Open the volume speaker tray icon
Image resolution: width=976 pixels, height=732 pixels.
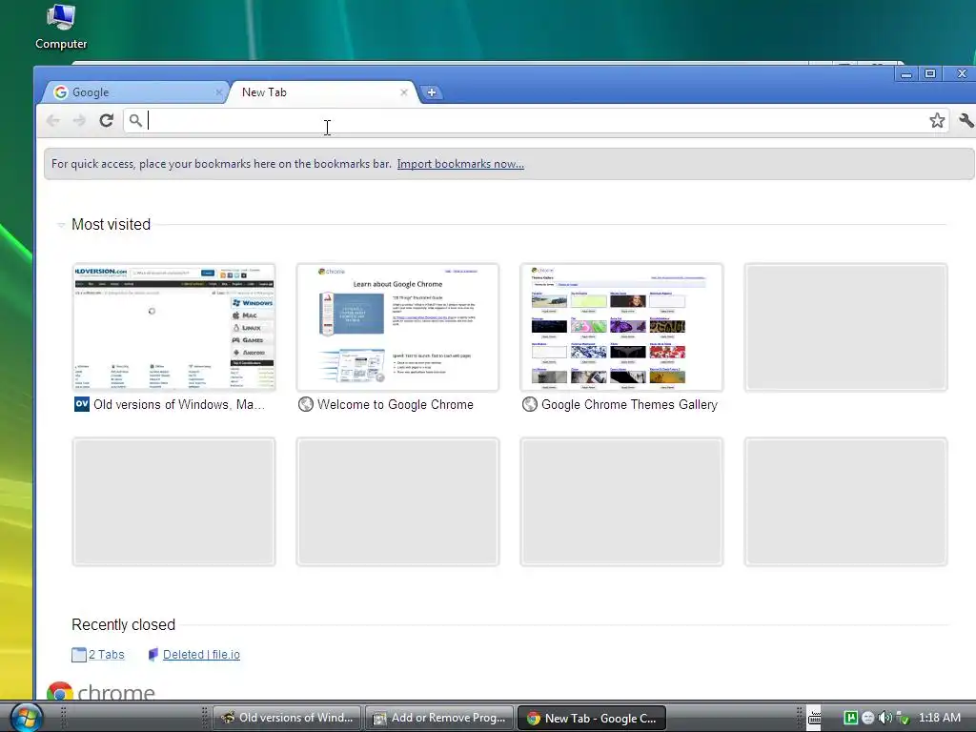tap(885, 718)
